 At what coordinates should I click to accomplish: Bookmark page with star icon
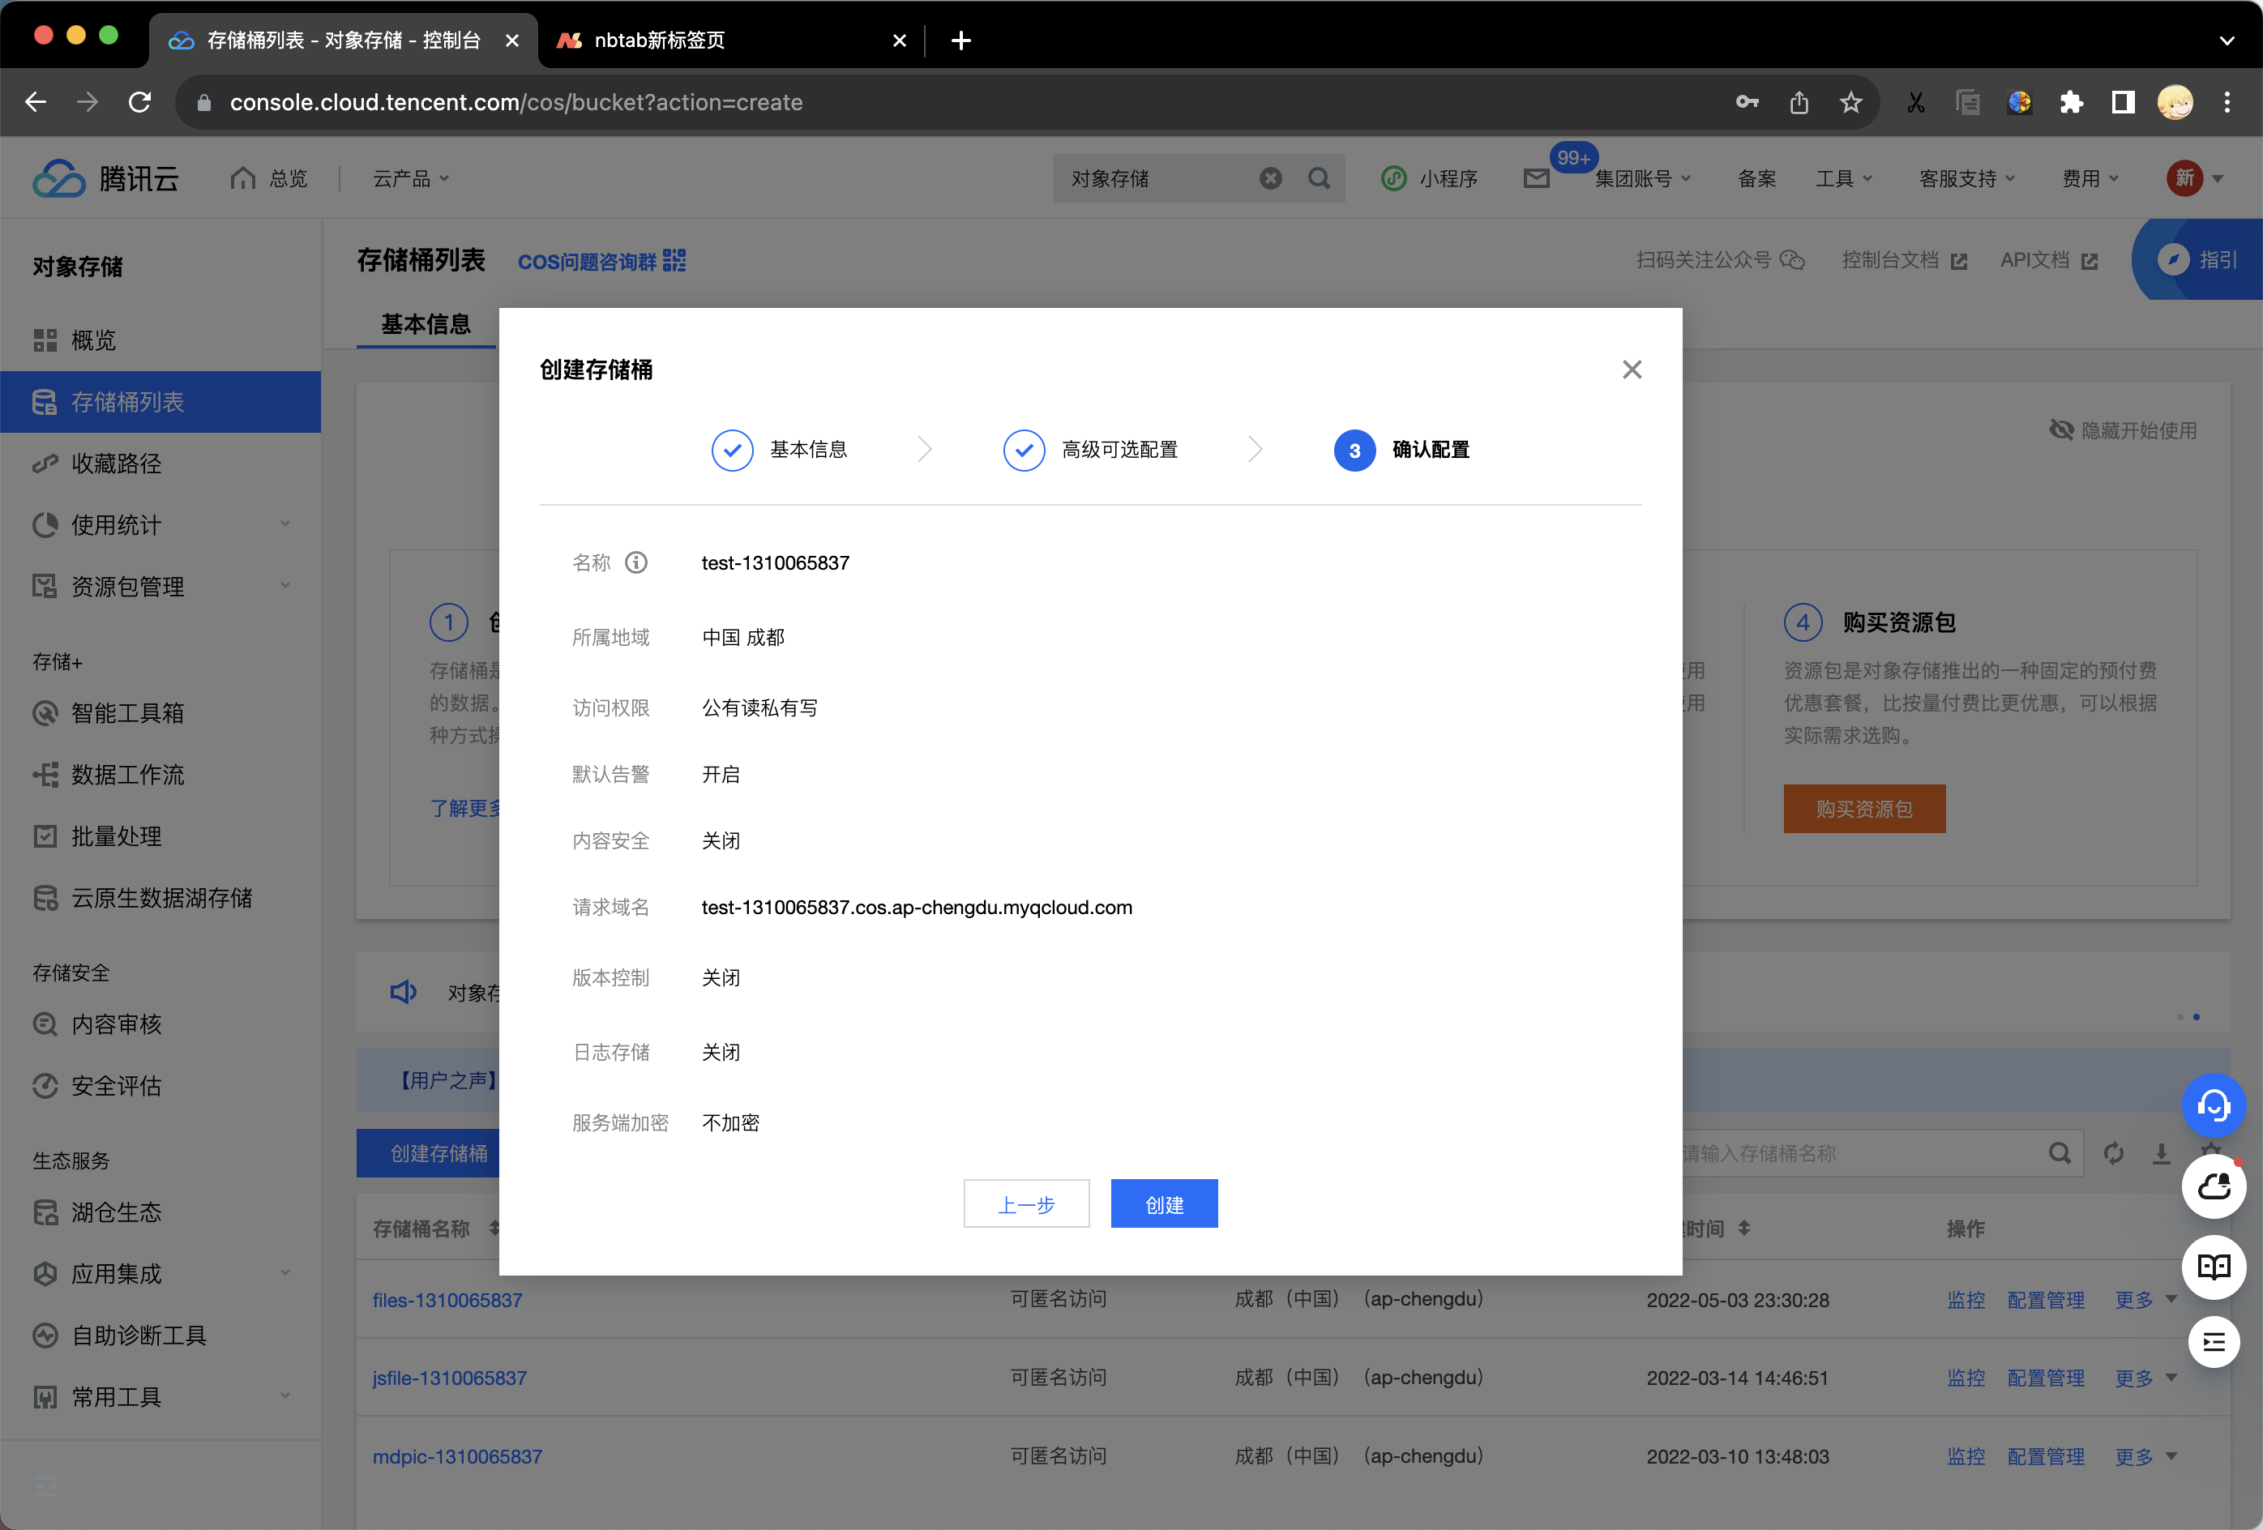[x=1850, y=102]
